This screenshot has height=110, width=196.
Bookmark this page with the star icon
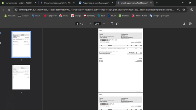click(184, 9)
